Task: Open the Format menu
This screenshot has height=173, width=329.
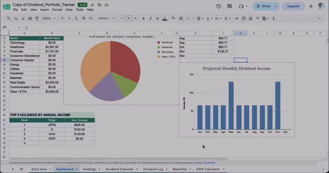Action: tap(57, 10)
